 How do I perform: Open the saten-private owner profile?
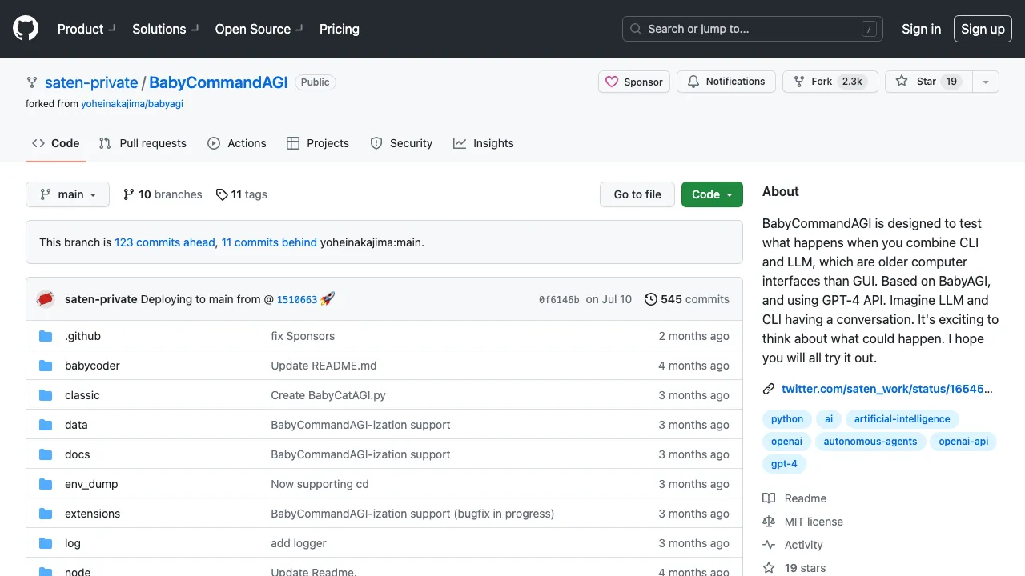[91, 82]
